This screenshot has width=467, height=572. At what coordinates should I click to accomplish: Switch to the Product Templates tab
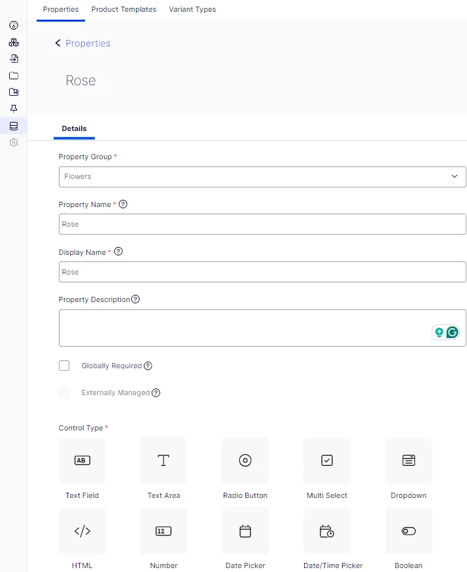(124, 9)
